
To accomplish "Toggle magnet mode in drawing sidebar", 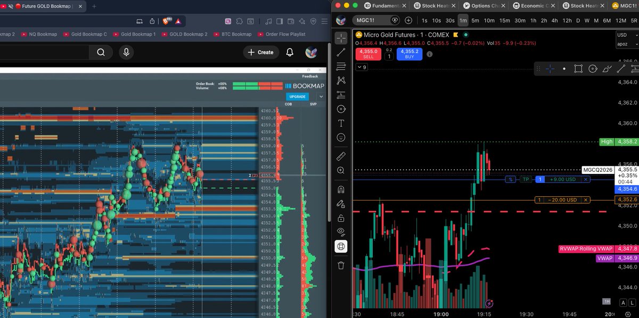I will pos(341,189).
